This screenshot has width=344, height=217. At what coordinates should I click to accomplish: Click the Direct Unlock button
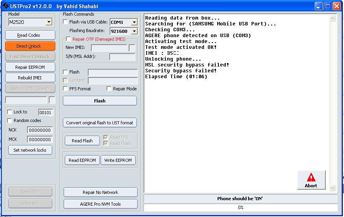pos(30,46)
